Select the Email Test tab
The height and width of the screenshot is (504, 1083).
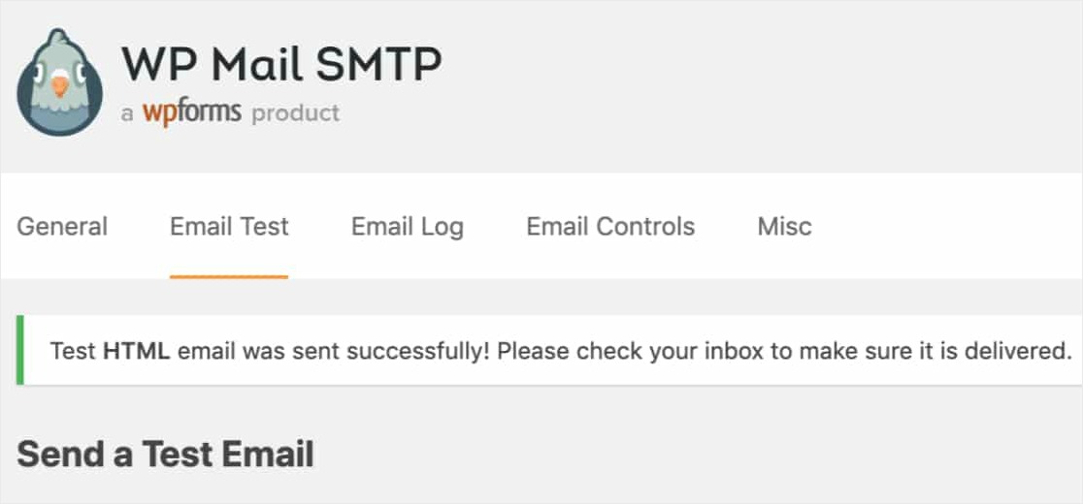click(x=229, y=227)
